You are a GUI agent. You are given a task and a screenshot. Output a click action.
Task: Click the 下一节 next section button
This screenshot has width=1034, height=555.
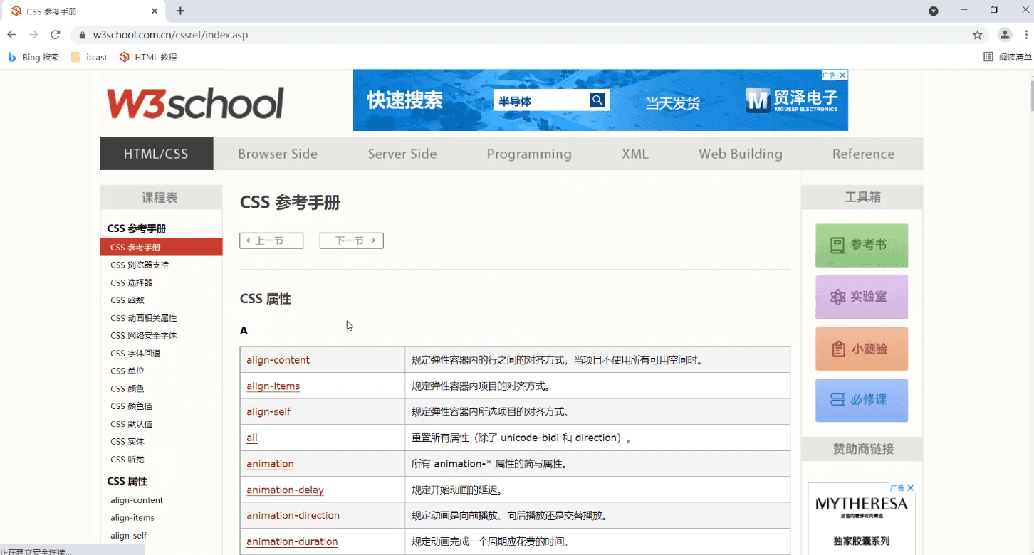(352, 240)
